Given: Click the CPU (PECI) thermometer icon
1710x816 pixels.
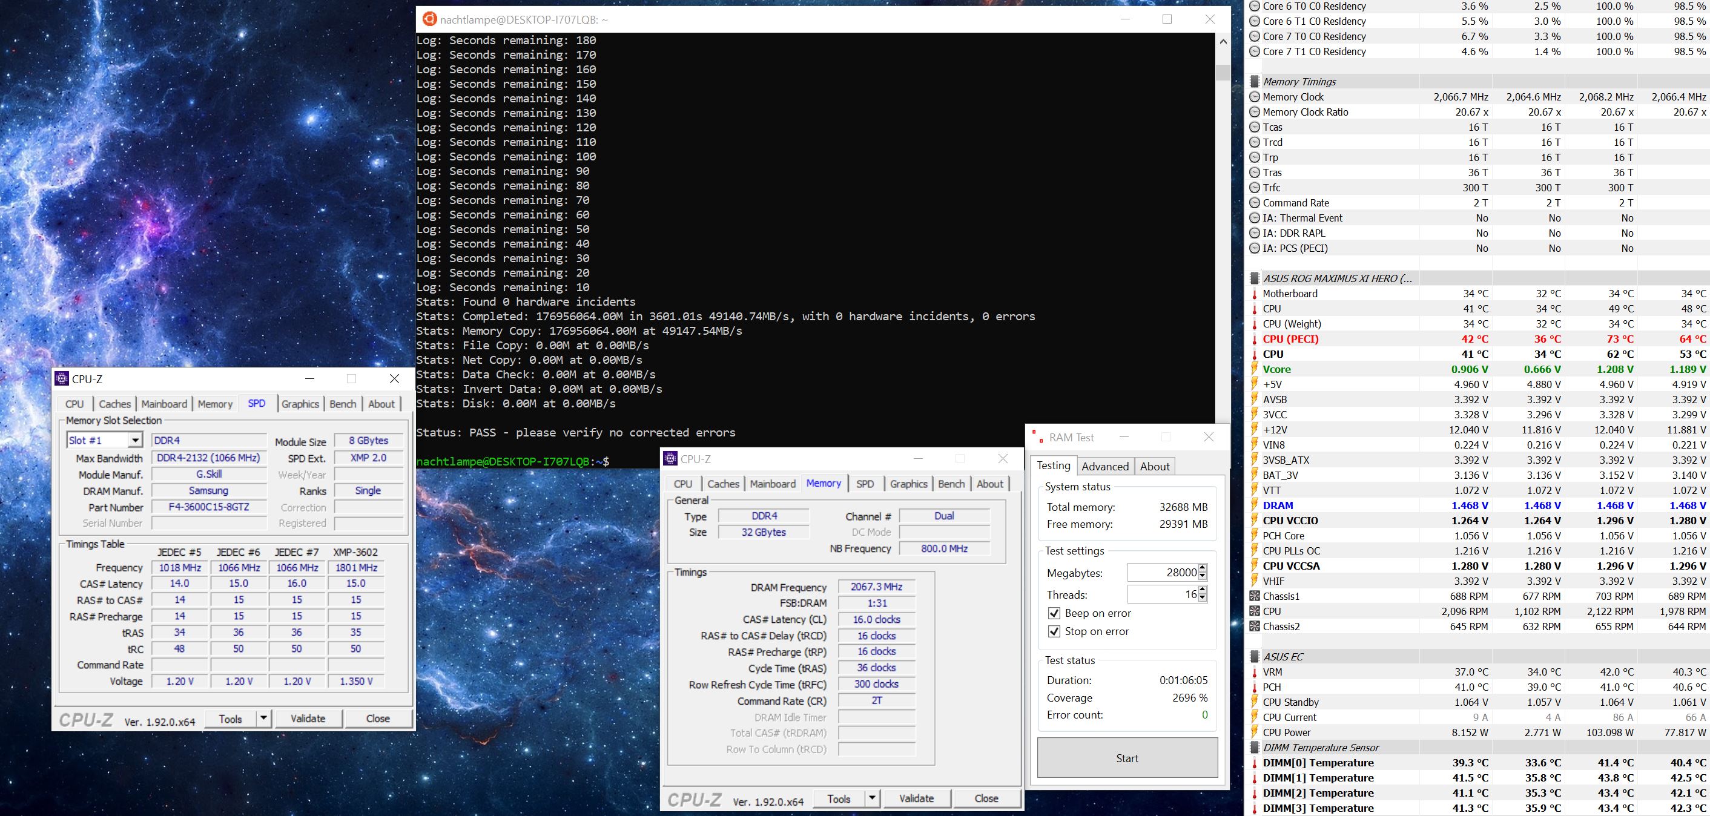Looking at the screenshot, I should point(1254,339).
